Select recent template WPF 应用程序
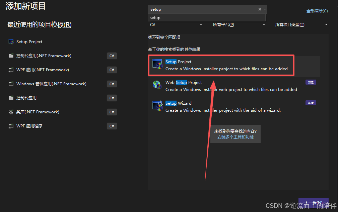 pos(63,126)
